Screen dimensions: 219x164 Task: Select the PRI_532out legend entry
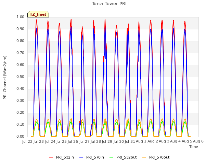pos(123,157)
